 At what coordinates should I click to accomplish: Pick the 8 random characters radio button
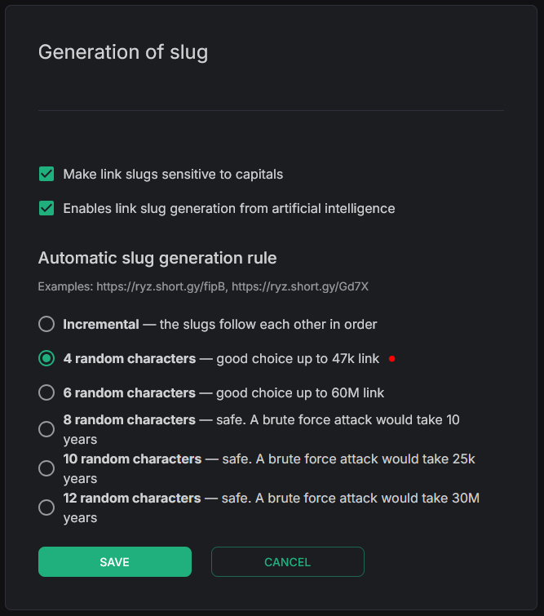(46, 429)
